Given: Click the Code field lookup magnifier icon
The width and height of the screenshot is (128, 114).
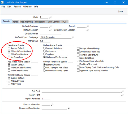Looking at the screenshot, I should 50,17.
